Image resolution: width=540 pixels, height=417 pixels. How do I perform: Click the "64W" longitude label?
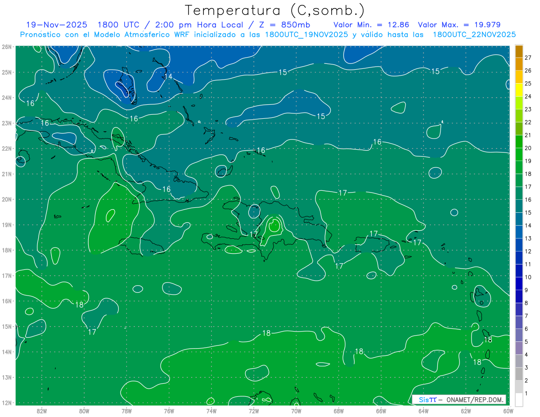pyautogui.click(x=423, y=411)
